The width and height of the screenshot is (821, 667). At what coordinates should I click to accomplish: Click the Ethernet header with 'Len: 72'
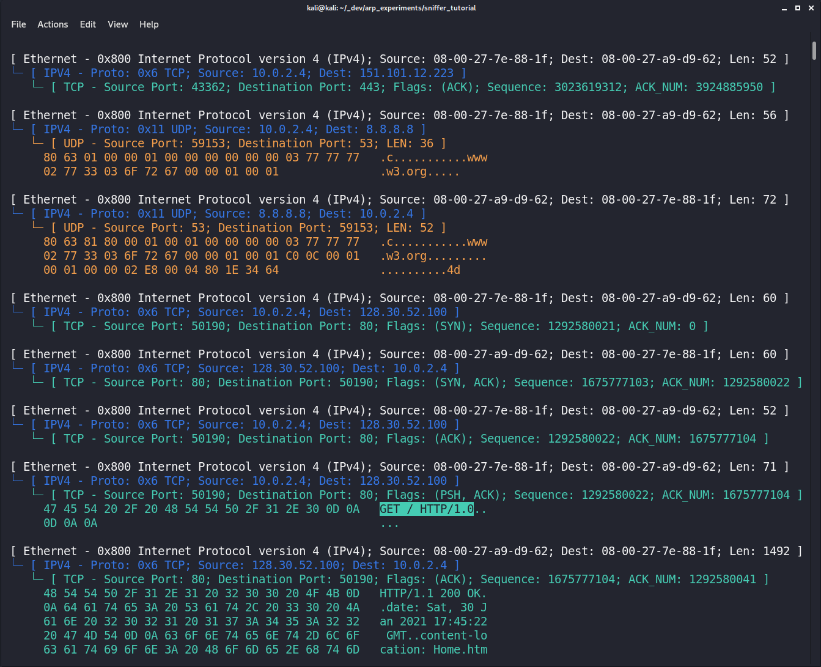tap(400, 200)
